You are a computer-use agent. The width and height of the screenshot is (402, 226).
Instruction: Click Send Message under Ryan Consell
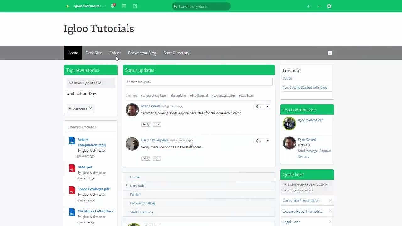pyautogui.click(x=307, y=151)
